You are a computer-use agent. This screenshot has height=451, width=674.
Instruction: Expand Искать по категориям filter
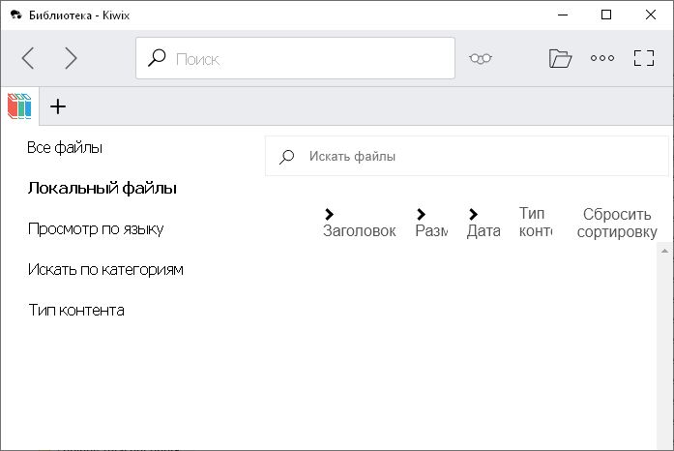pos(105,270)
